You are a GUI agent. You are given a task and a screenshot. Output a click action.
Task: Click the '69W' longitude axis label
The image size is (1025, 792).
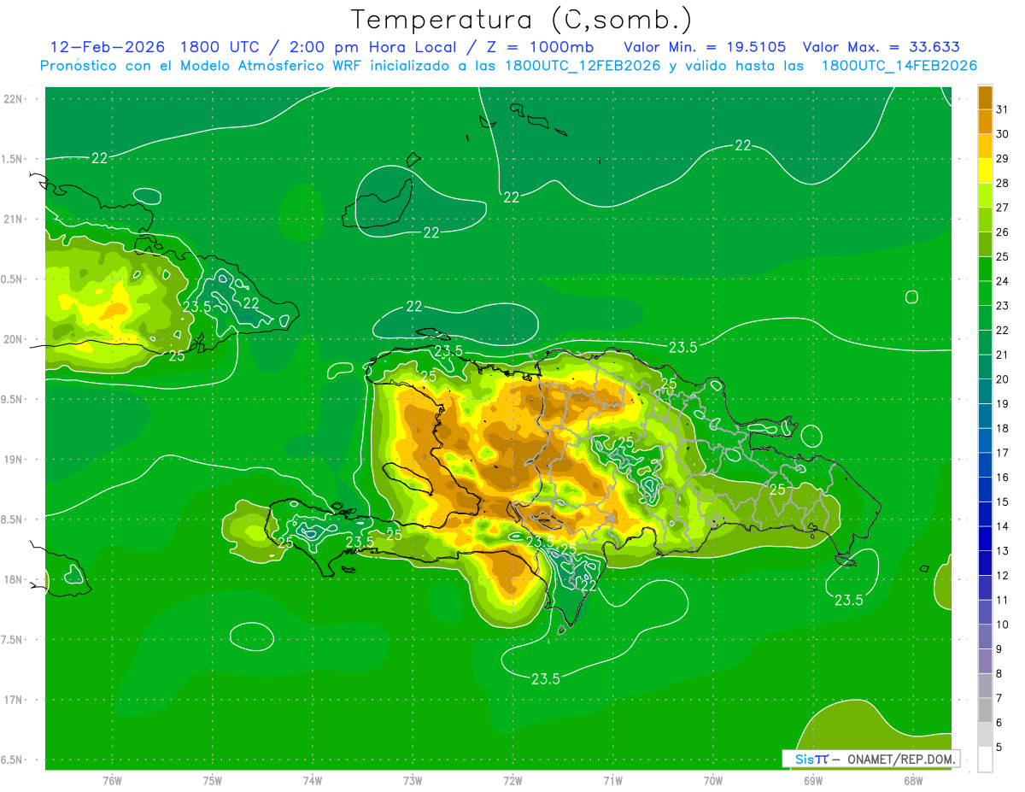[x=813, y=781]
